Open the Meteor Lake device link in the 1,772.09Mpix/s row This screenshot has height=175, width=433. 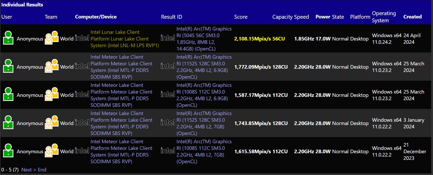(x=121, y=67)
